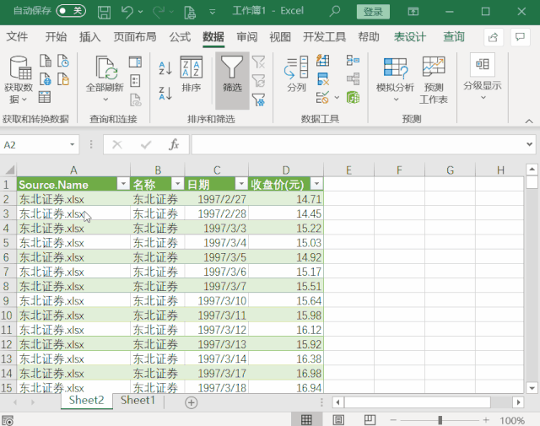Viewport: 540px width, 426px height.
Task: Switch to the 开始 (Home) tab
Action: (57, 37)
